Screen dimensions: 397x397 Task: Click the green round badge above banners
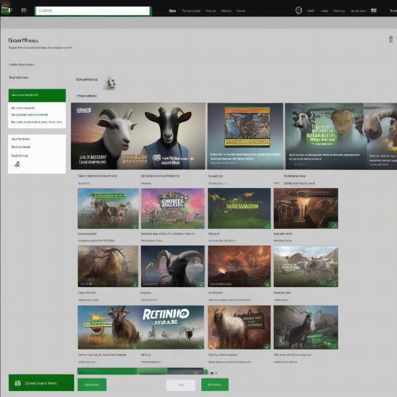click(x=111, y=83)
